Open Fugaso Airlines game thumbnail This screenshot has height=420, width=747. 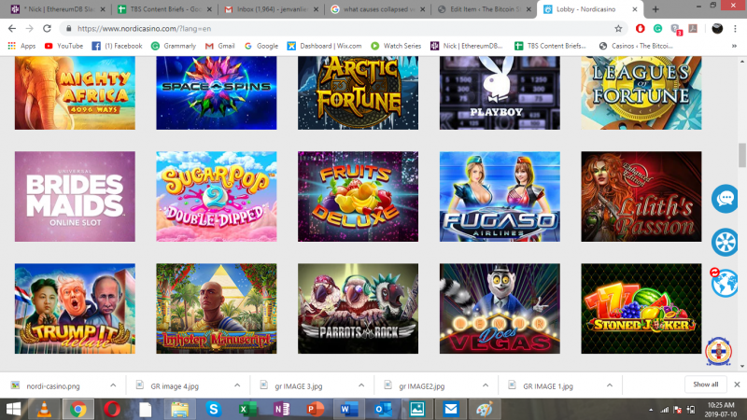point(500,196)
